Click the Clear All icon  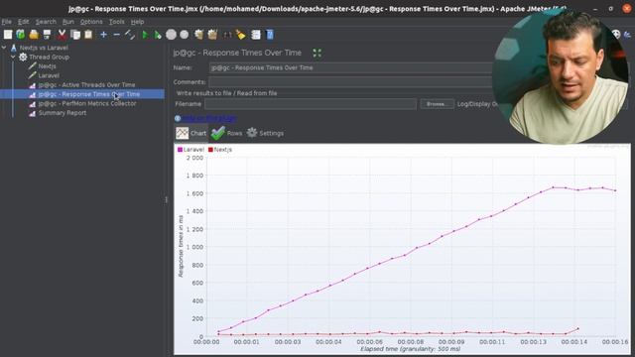point(212,35)
